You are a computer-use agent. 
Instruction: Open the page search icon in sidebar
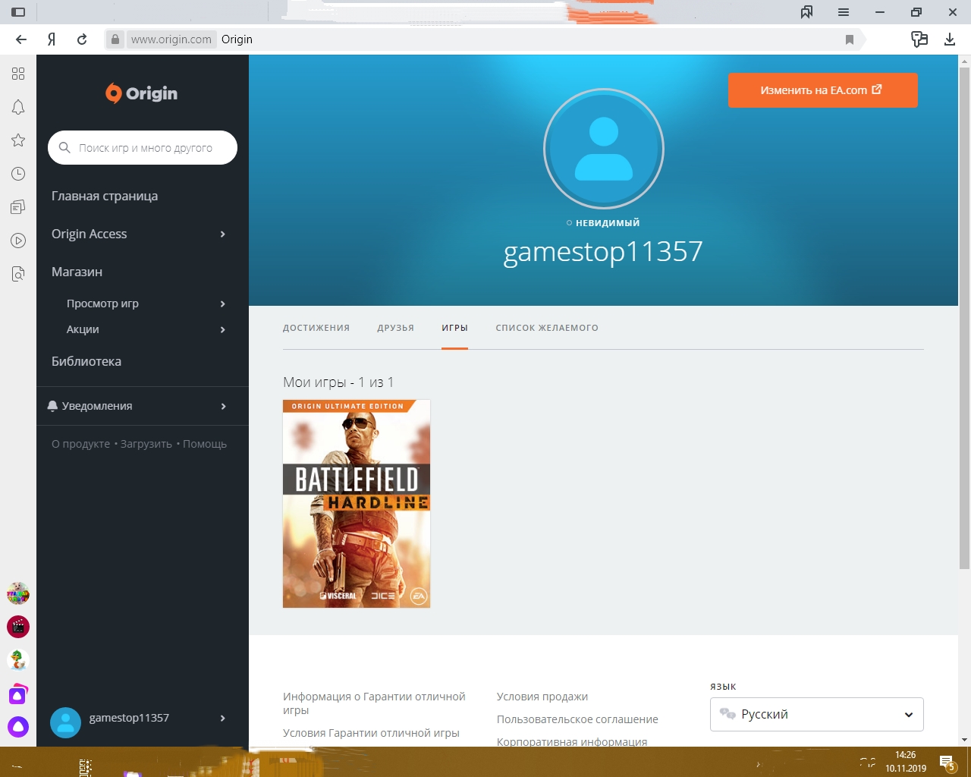coord(18,274)
